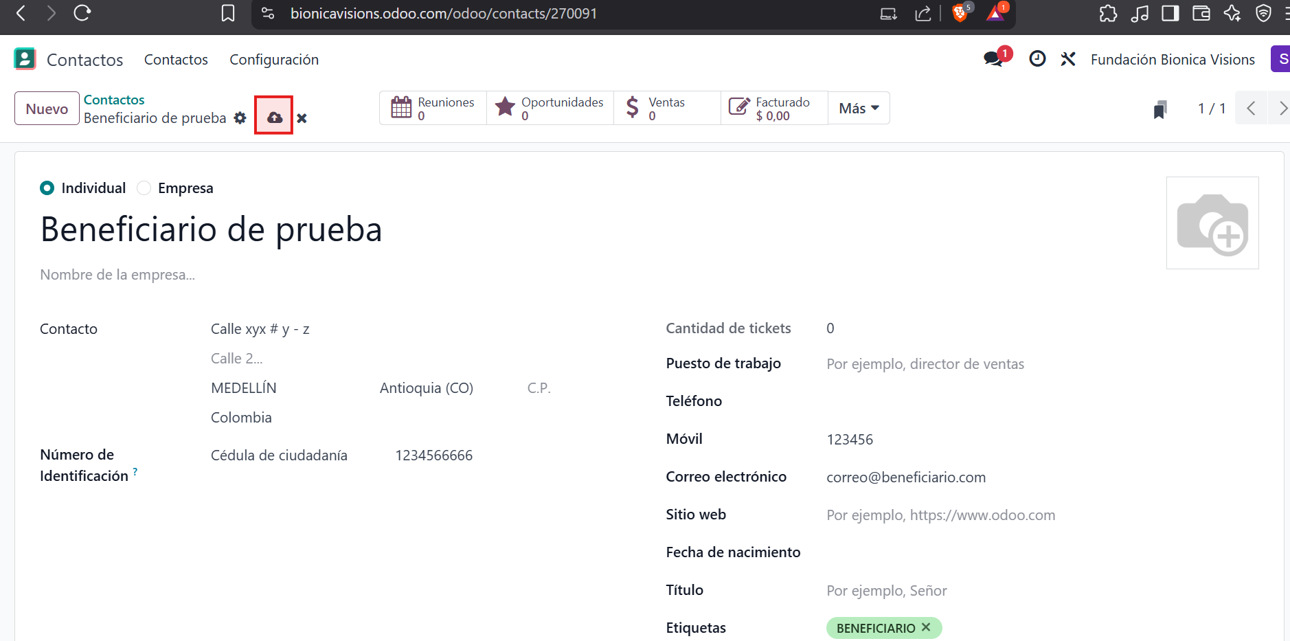Open the Configuración menu
This screenshot has height=641, width=1290.
pyautogui.click(x=273, y=60)
